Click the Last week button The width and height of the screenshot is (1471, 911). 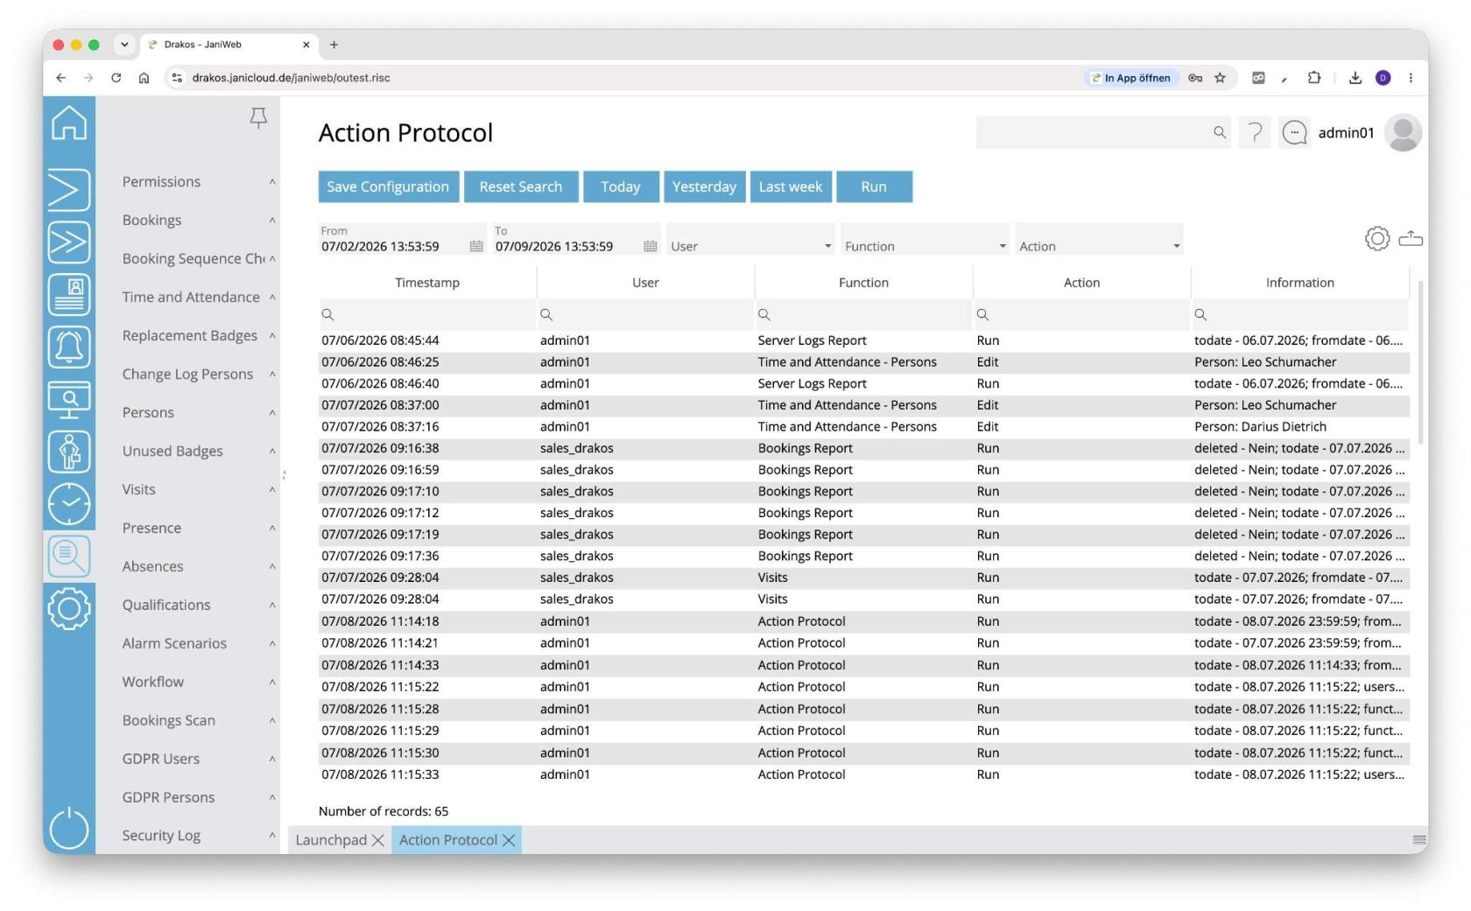791,187
